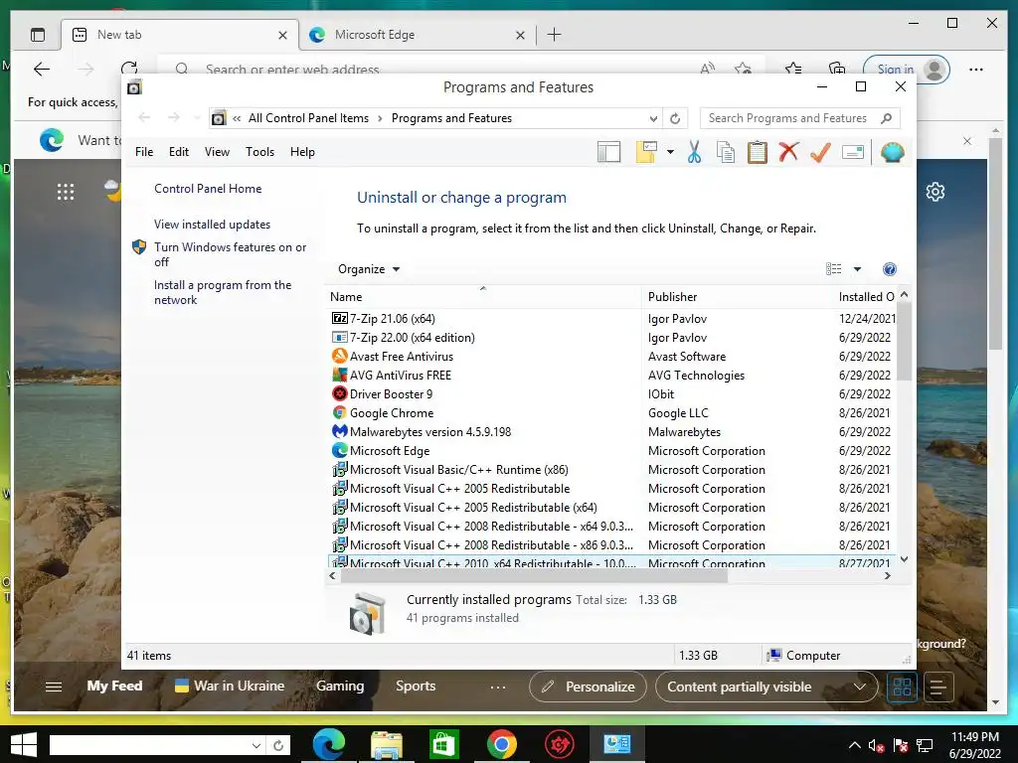
Task: Open the Organize dropdown
Action: click(369, 269)
